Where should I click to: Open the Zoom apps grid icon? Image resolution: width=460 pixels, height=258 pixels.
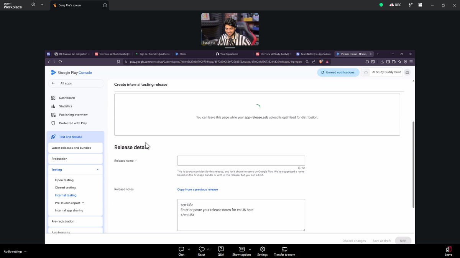pos(420,5)
